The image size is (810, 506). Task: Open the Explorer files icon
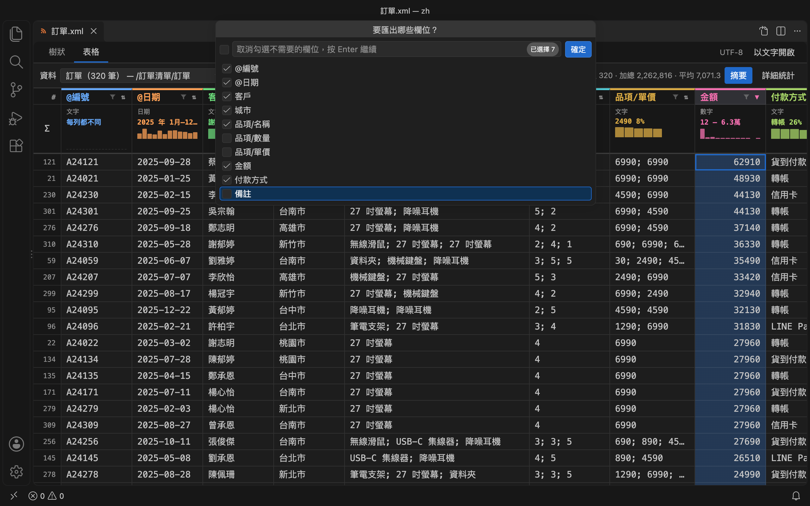pyautogui.click(x=16, y=34)
